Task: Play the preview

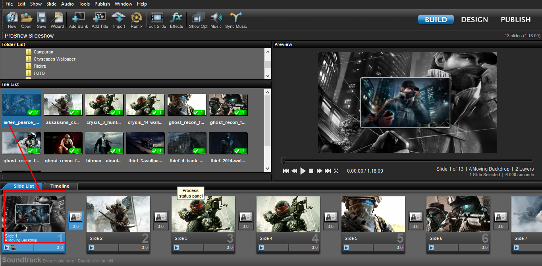Action: tap(303, 171)
